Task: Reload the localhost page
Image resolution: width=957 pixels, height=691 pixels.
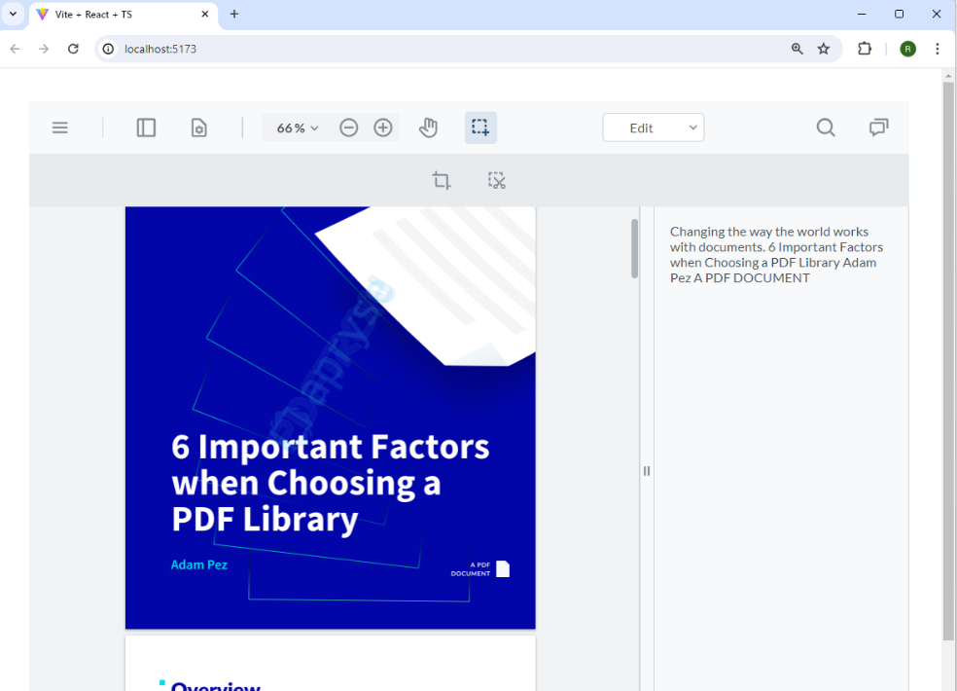Action: pos(73,49)
